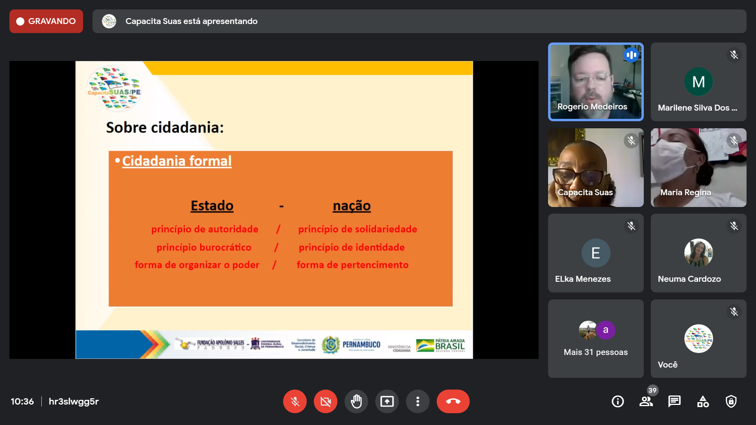Click the GRAVANDO recording indicator
Viewport: 756px width, 425px height.
[46, 21]
